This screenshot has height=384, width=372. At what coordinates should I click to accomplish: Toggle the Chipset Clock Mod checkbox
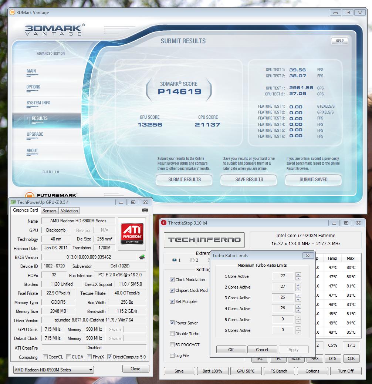172,290
